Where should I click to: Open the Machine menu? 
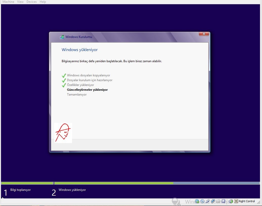[x=8, y=2]
